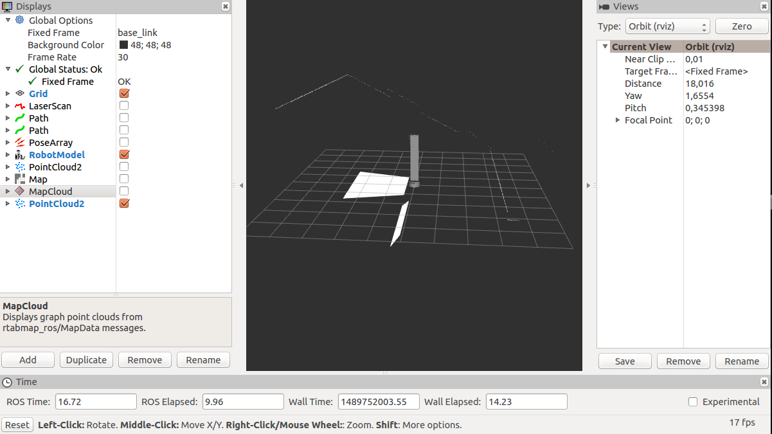Click the PoseArray display icon

(20, 143)
